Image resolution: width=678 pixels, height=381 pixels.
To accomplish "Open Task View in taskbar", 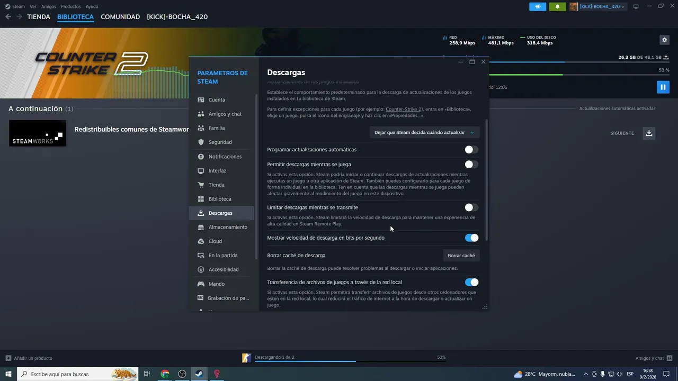I will click(x=147, y=374).
